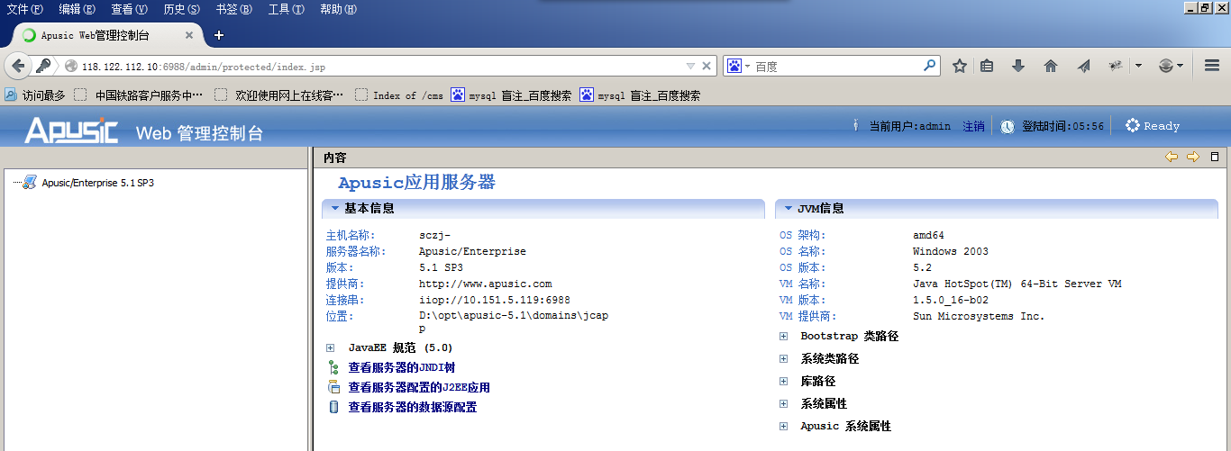Open the hamburger menu button

click(1211, 66)
